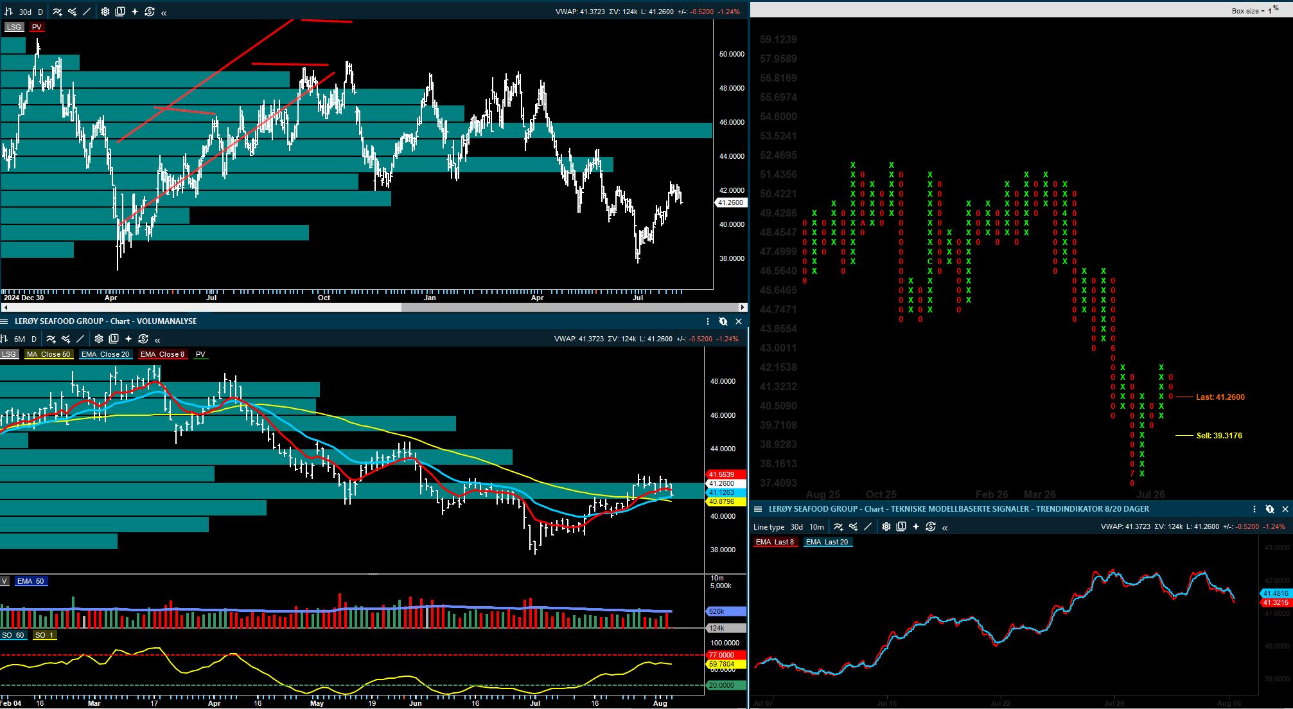Click the right arrow of the top chart scrollbar

point(743,307)
